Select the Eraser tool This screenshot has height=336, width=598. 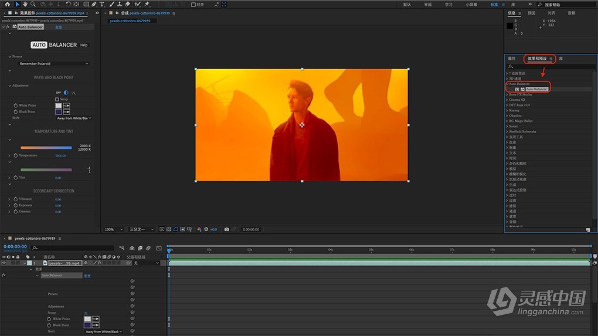pos(128,4)
